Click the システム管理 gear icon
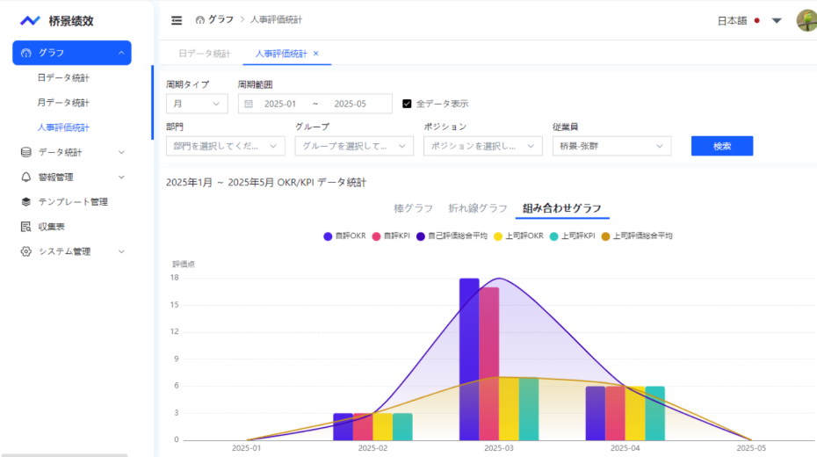817x457 pixels. coord(25,251)
